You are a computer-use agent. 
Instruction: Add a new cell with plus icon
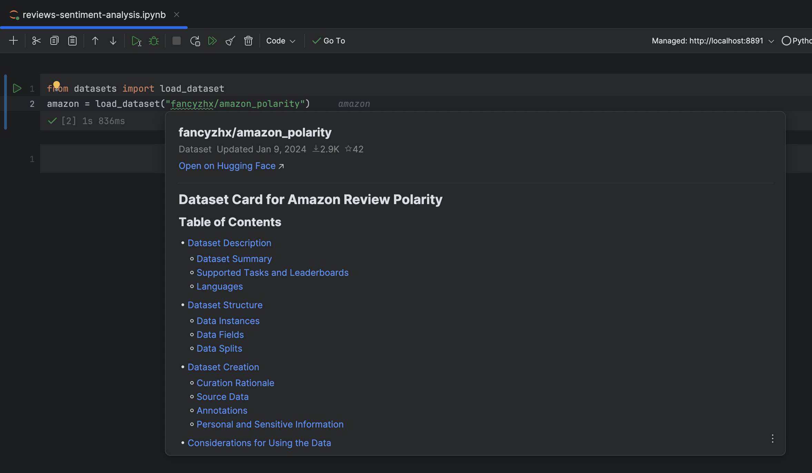click(13, 41)
